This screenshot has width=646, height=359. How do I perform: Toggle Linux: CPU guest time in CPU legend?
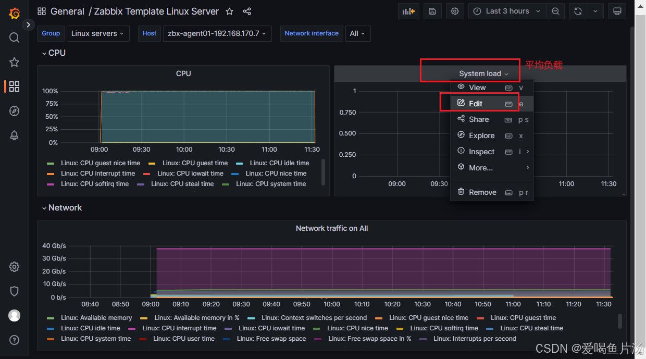point(195,163)
